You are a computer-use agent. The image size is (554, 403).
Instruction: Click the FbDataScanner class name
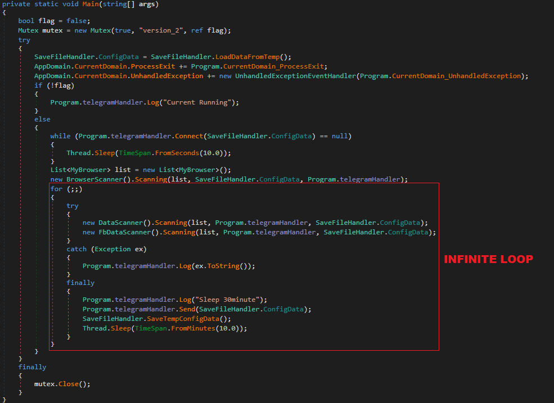[x=125, y=232]
